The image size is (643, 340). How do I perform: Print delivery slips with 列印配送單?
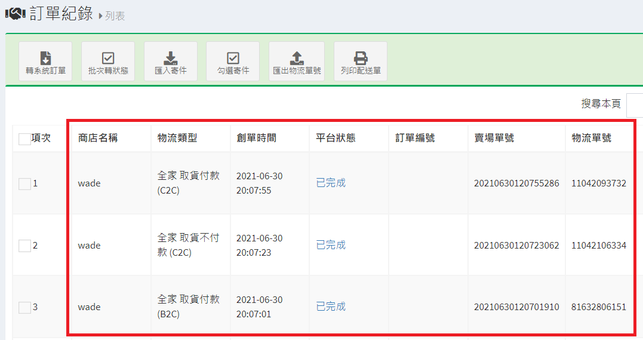pos(361,62)
